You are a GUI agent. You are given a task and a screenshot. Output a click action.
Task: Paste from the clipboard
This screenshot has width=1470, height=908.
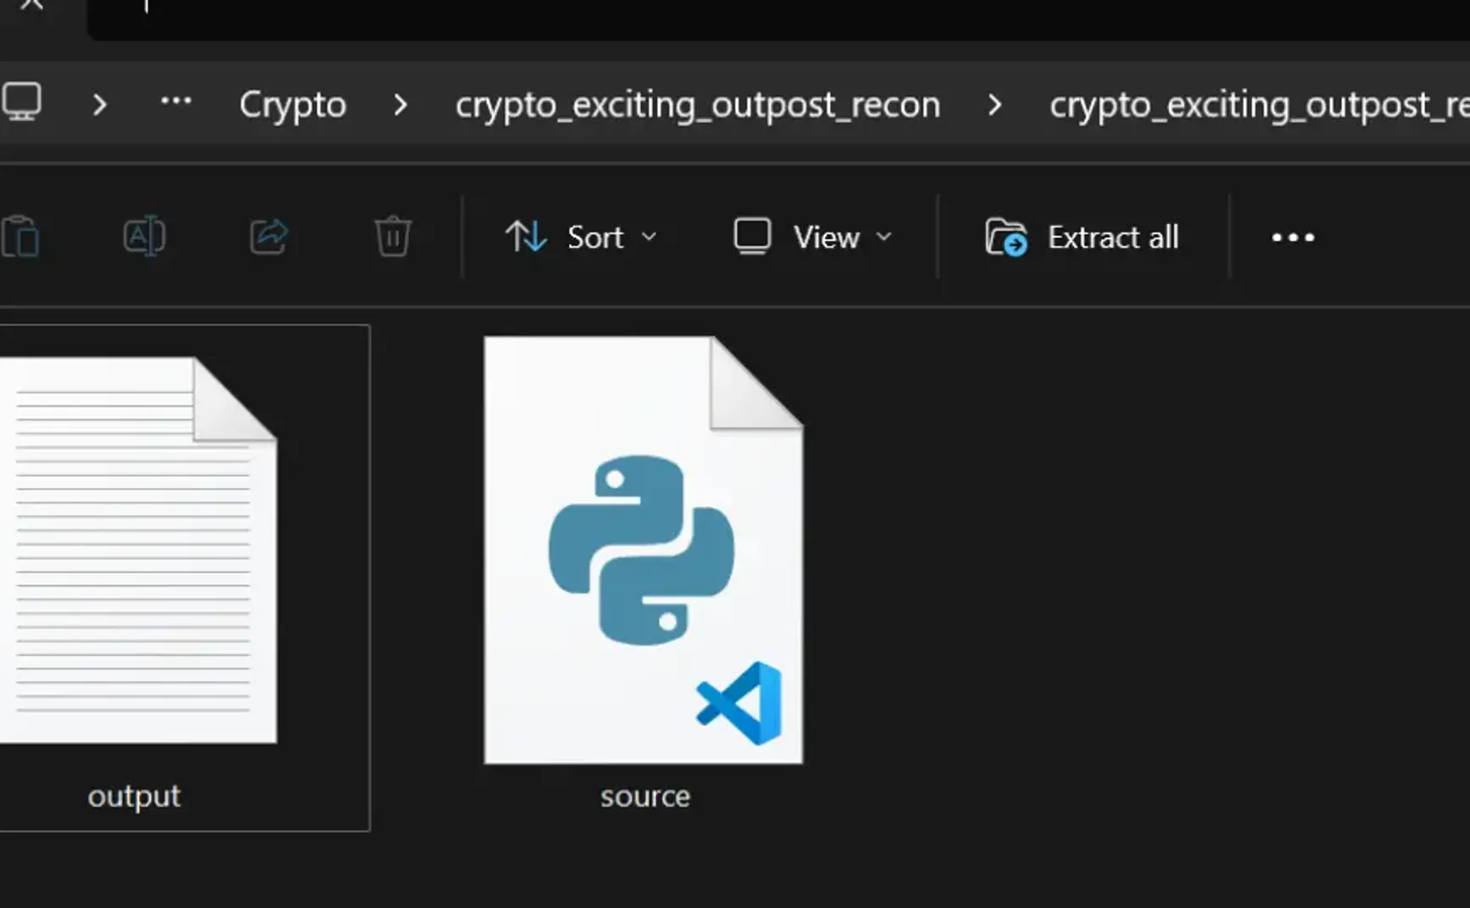[x=21, y=237]
